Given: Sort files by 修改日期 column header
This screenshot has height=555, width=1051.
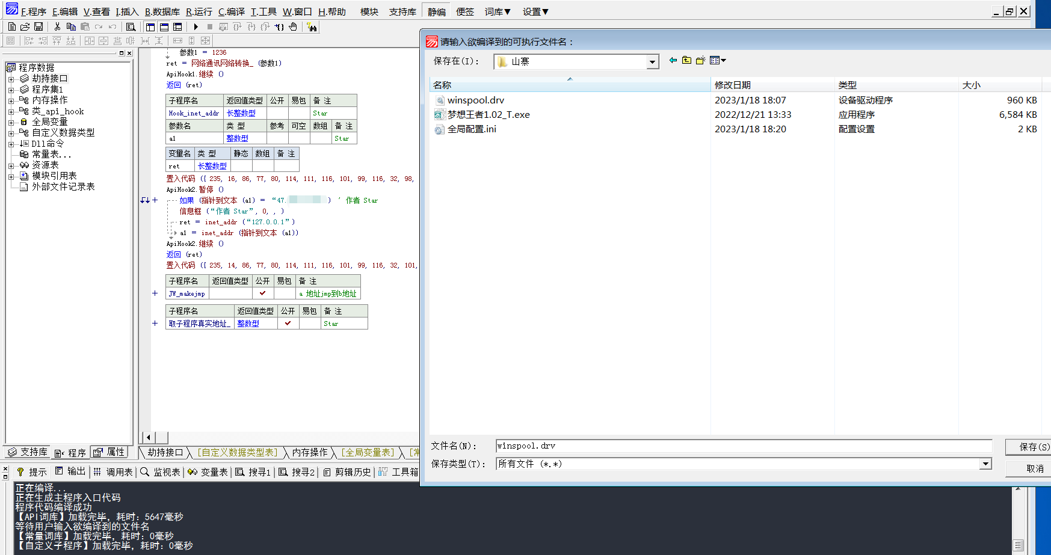Looking at the screenshot, I should (772, 85).
